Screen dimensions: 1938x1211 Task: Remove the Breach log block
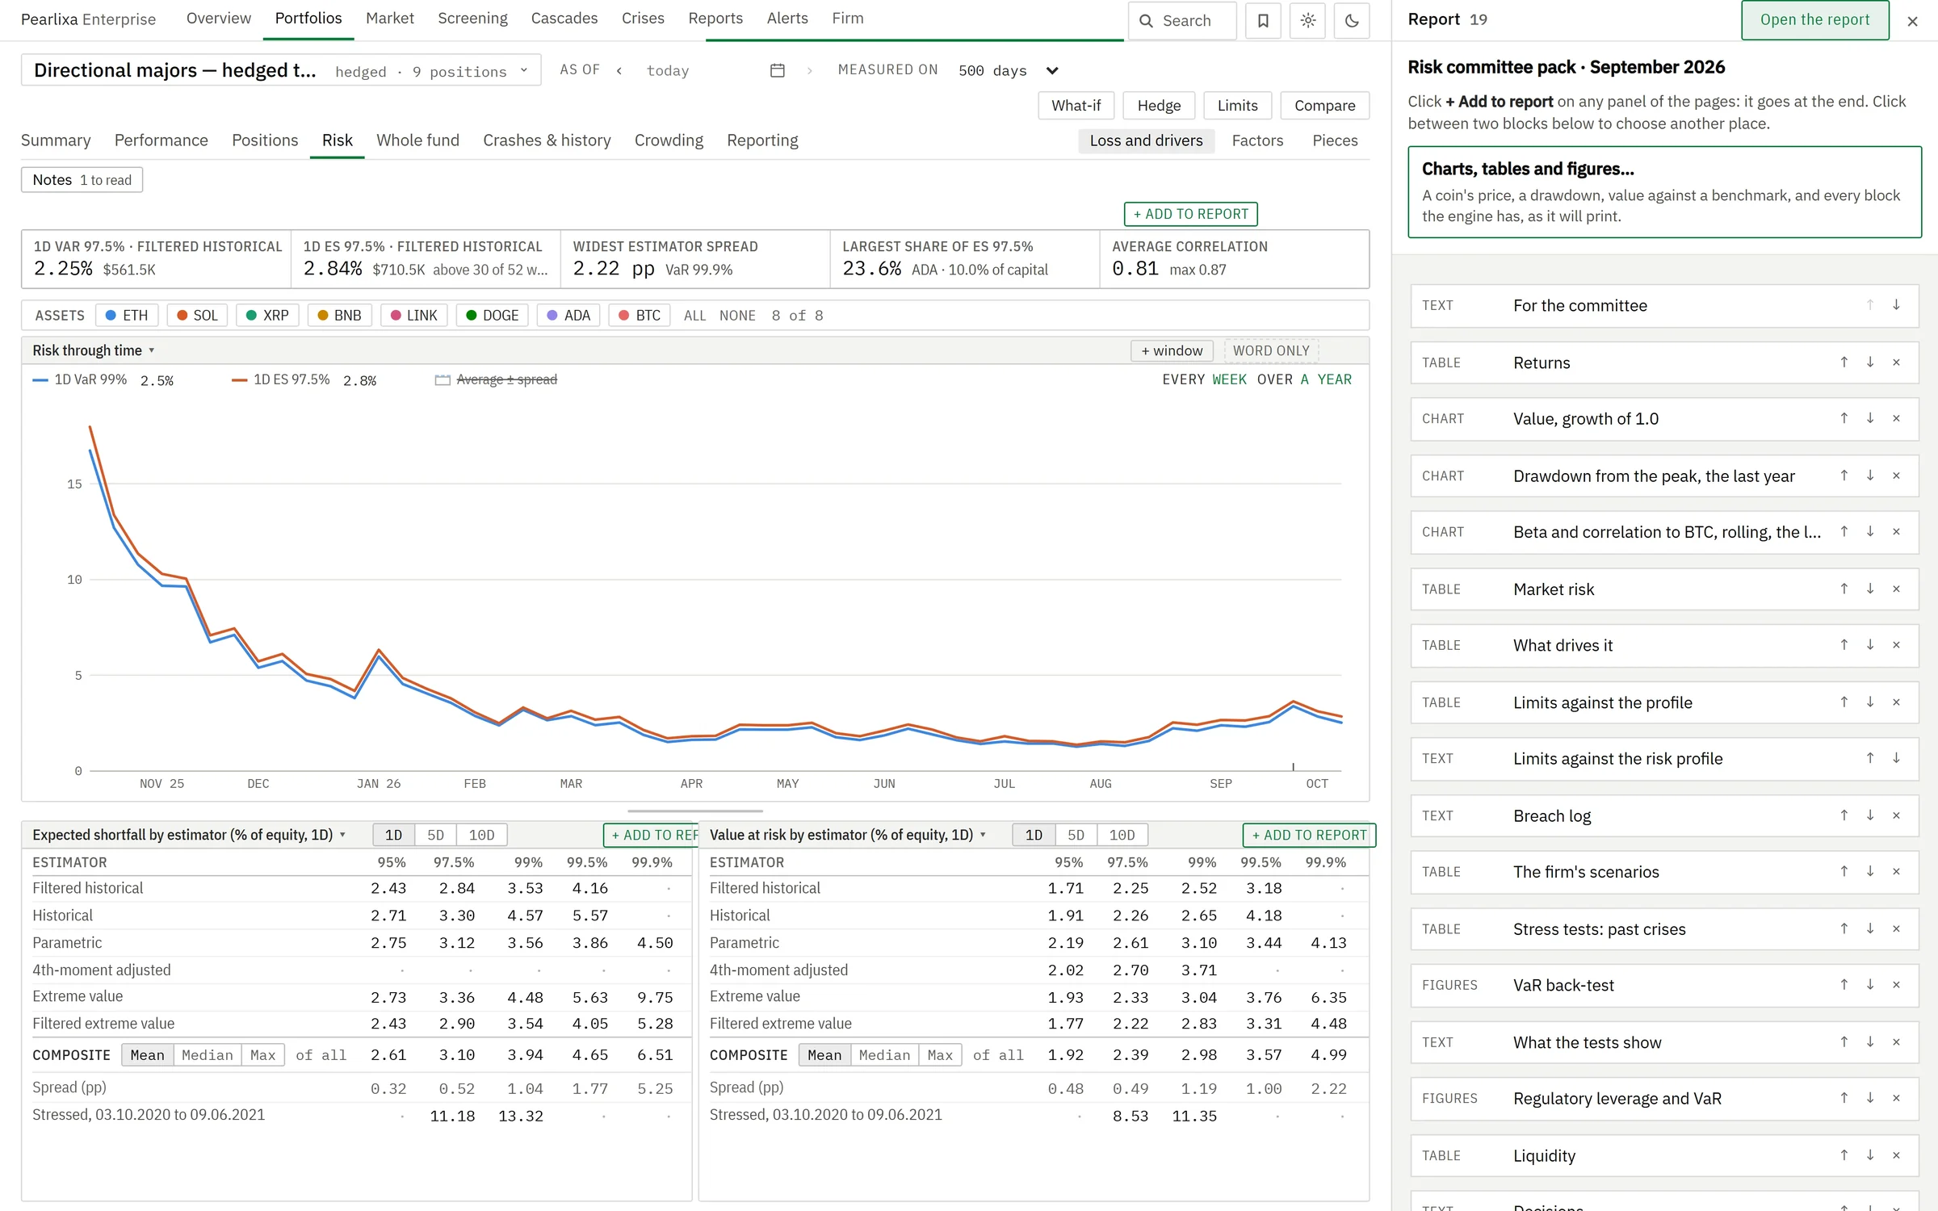point(1896,815)
